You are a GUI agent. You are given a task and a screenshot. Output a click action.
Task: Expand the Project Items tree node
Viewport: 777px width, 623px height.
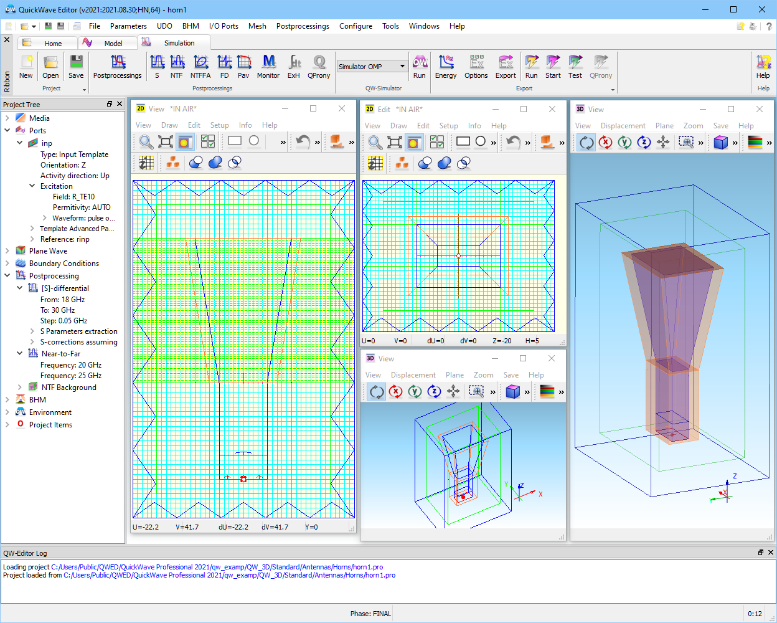click(7, 424)
